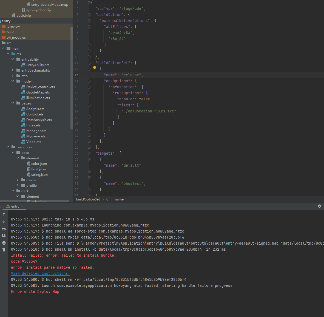This screenshot has height=317, width=324.
Task: Click error code:9568347 text
Action: tap(24, 261)
